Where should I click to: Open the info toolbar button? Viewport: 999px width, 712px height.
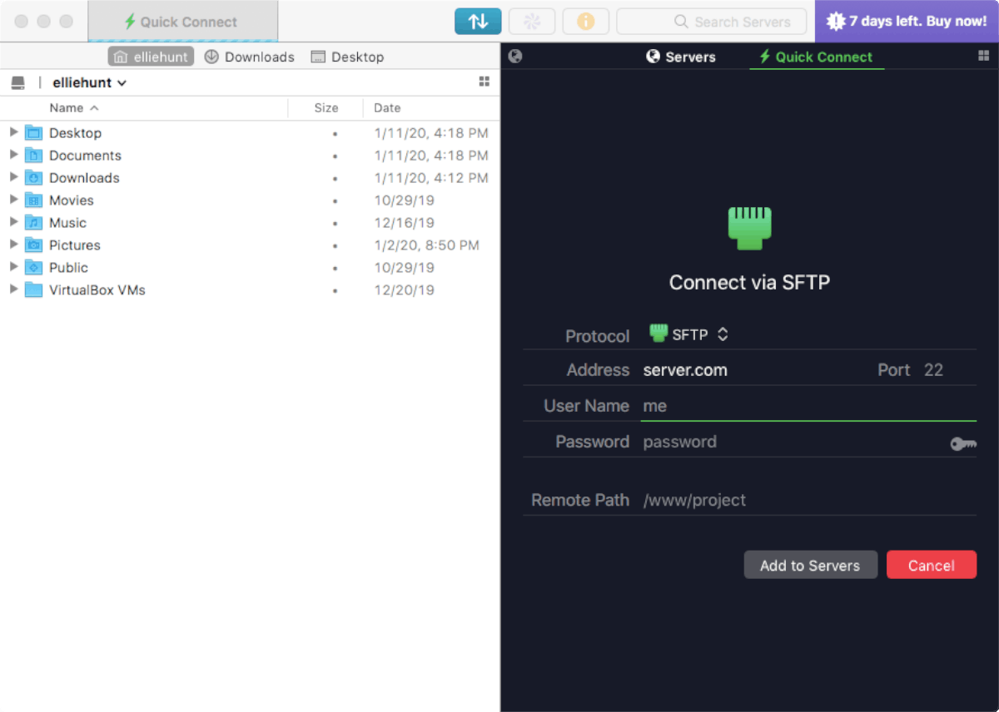[586, 22]
